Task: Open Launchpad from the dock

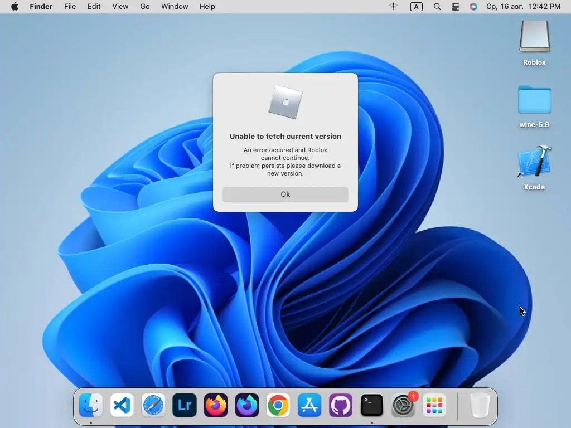Action: (x=434, y=405)
